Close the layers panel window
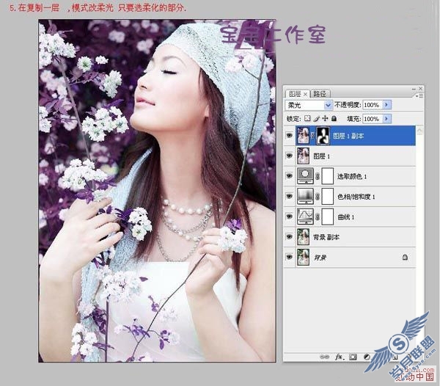 click(420, 89)
